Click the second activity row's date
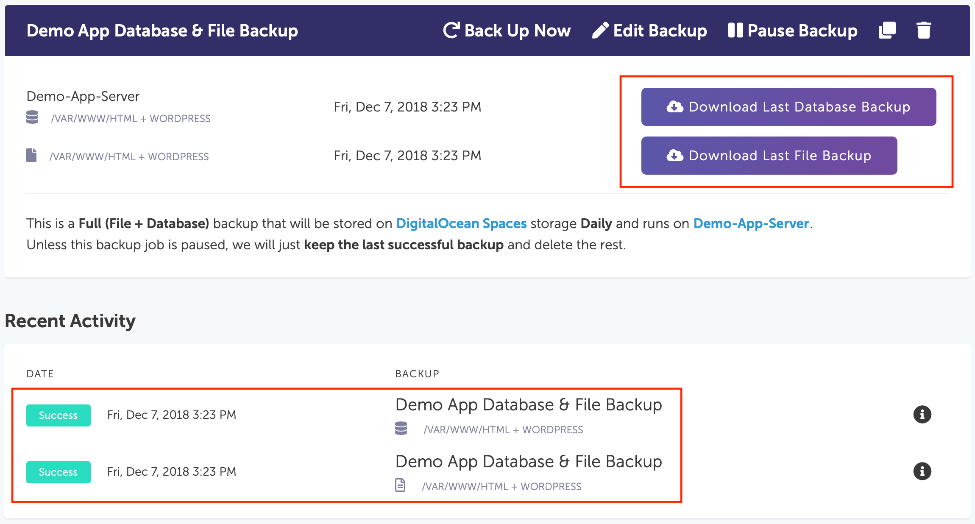Screen dimensions: 975x524 [172, 472]
